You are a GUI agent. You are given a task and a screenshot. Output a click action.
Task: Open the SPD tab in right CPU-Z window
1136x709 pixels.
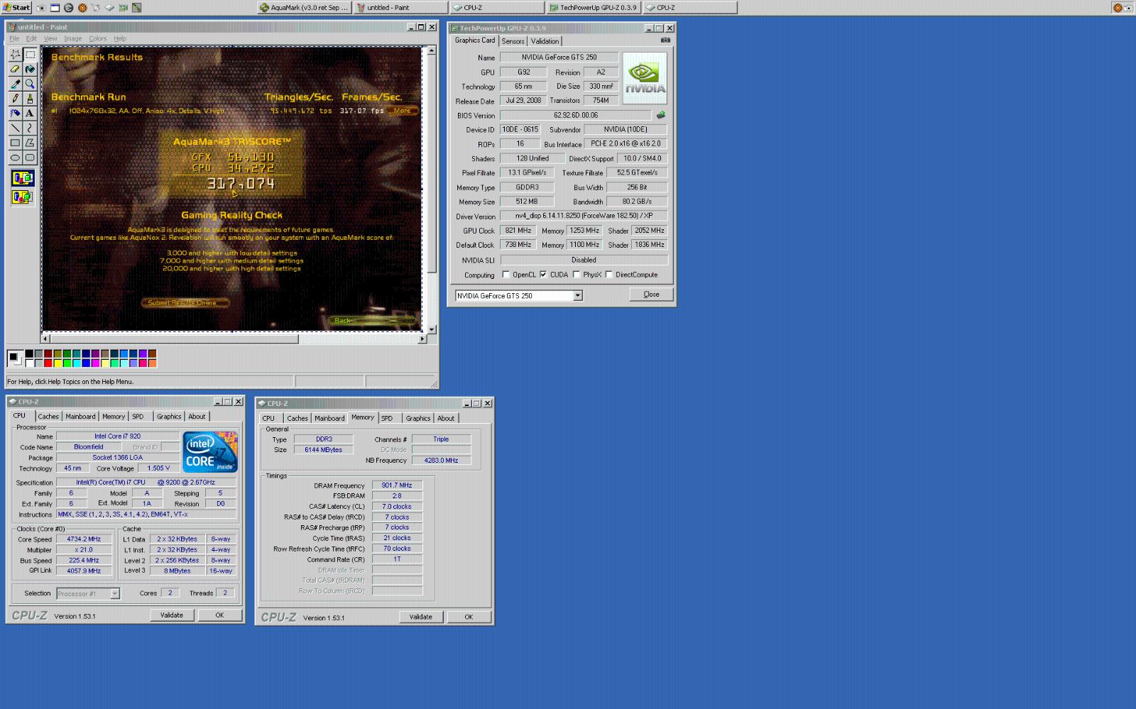point(387,418)
